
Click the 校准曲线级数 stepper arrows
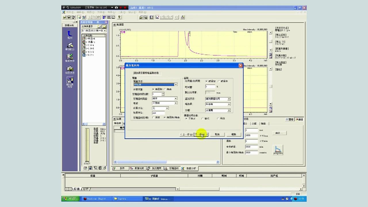(x=163, y=94)
